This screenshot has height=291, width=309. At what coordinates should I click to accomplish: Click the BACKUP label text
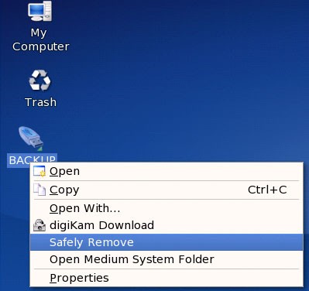tap(32, 160)
